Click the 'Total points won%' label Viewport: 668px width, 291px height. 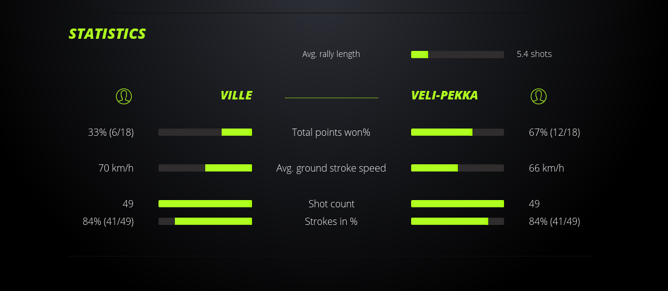click(x=331, y=132)
